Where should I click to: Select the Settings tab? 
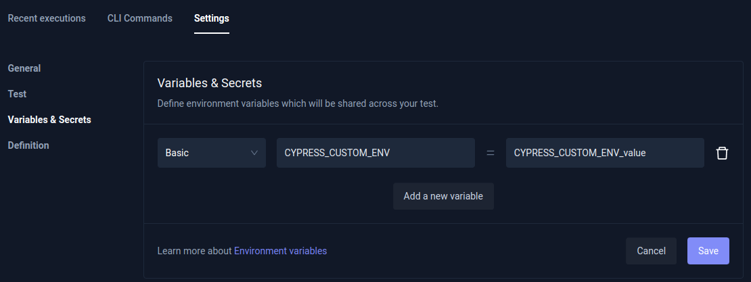(211, 18)
